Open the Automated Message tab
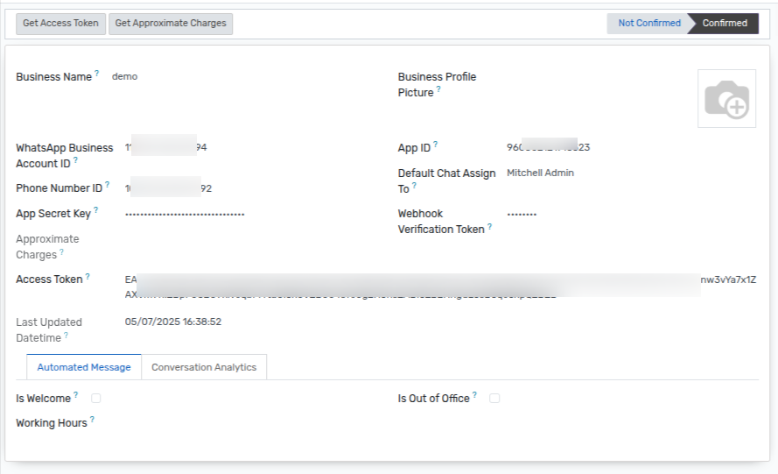 [84, 367]
